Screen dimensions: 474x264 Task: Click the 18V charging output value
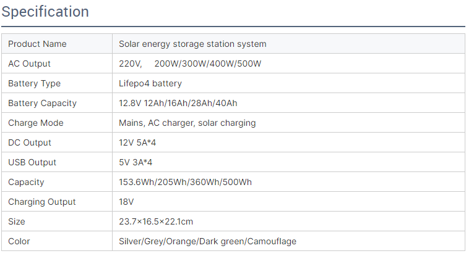coord(126,202)
